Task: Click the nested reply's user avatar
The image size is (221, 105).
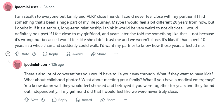Action: click(17, 64)
